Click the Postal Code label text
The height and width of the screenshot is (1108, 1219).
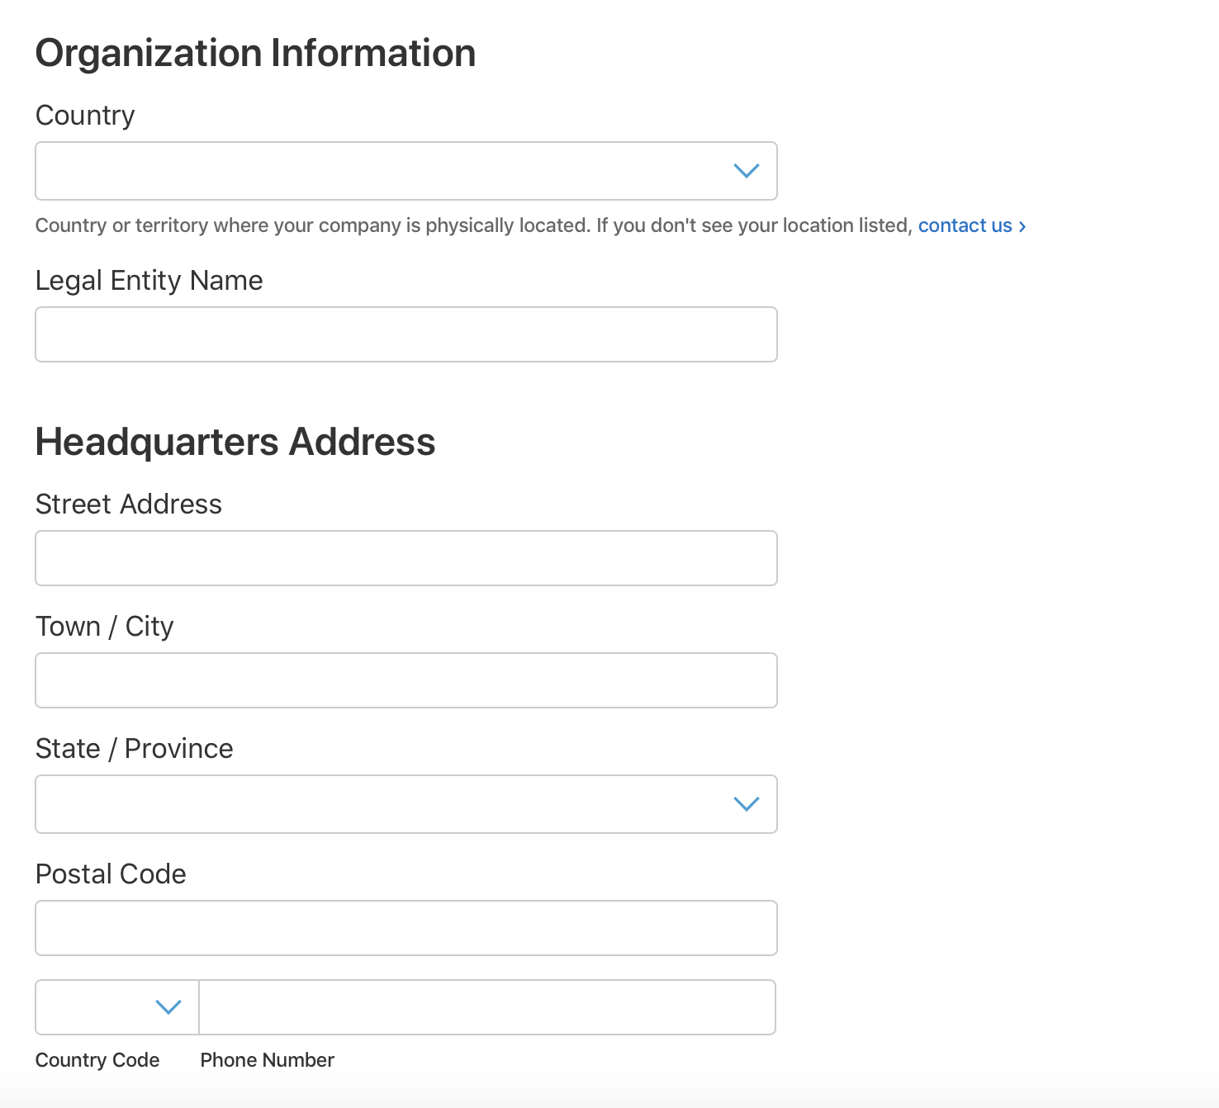click(x=111, y=874)
